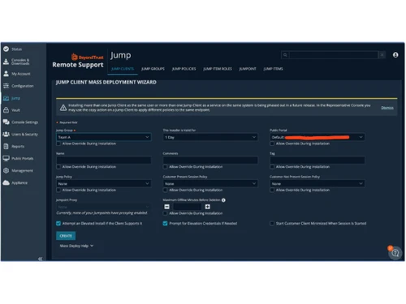Switch to Jump Clients tab
The image size is (406, 304).
(x=123, y=69)
